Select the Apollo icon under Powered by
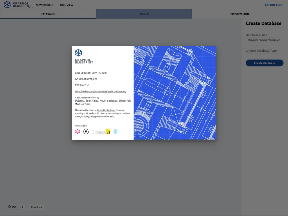Viewport: 288px width, 216px height. pos(86,132)
